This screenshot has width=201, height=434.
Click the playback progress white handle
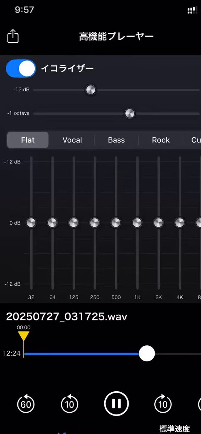point(147,353)
